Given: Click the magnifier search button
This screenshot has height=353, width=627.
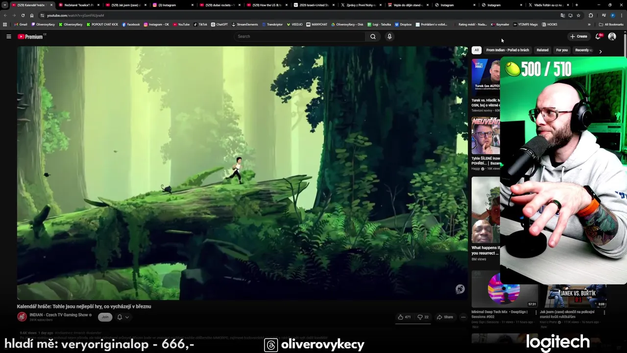Looking at the screenshot, I should click(373, 36).
